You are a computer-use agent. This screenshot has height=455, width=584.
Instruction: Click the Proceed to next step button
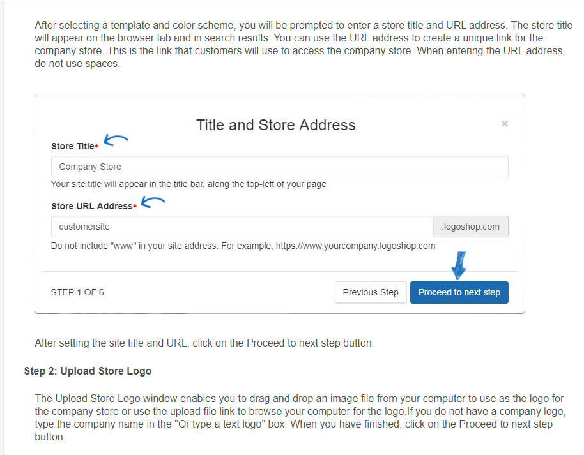(x=459, y=292)
